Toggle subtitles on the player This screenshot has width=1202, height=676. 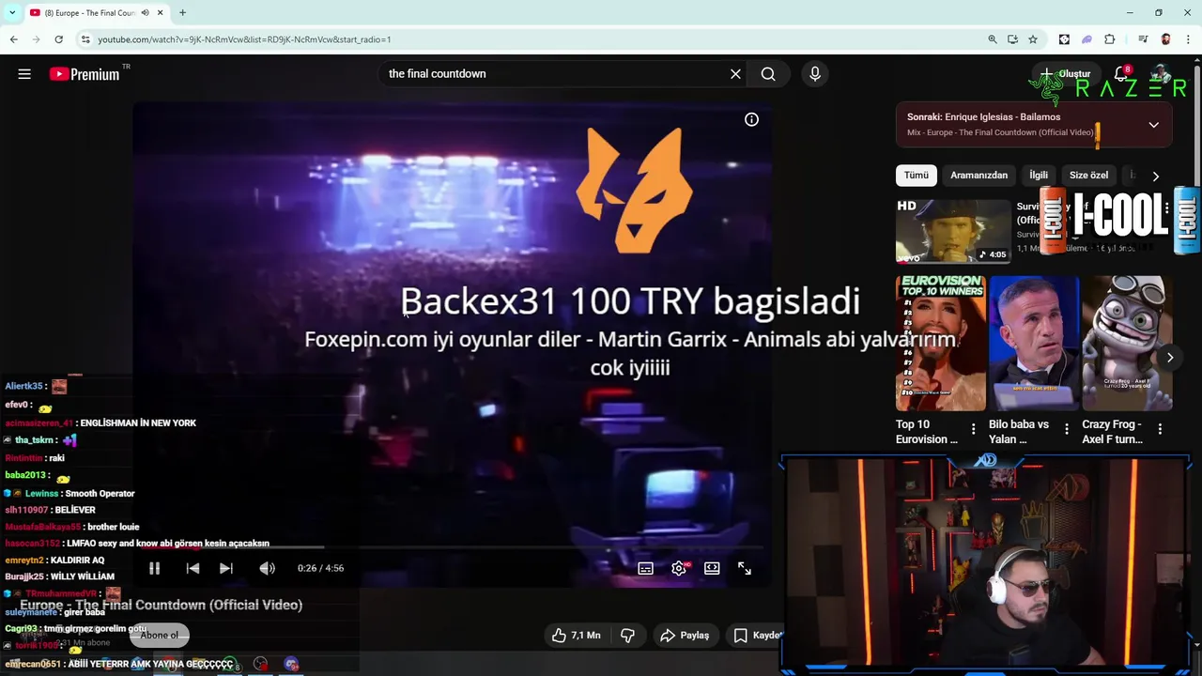(645, 568)
